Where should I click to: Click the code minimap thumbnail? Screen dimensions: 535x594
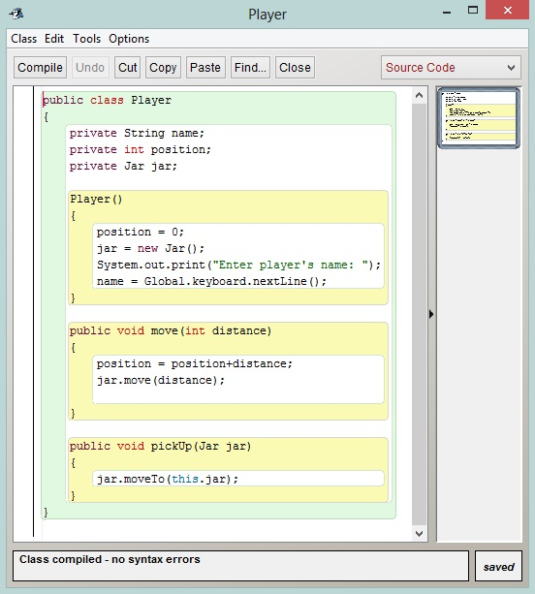[x=479, y=118]
